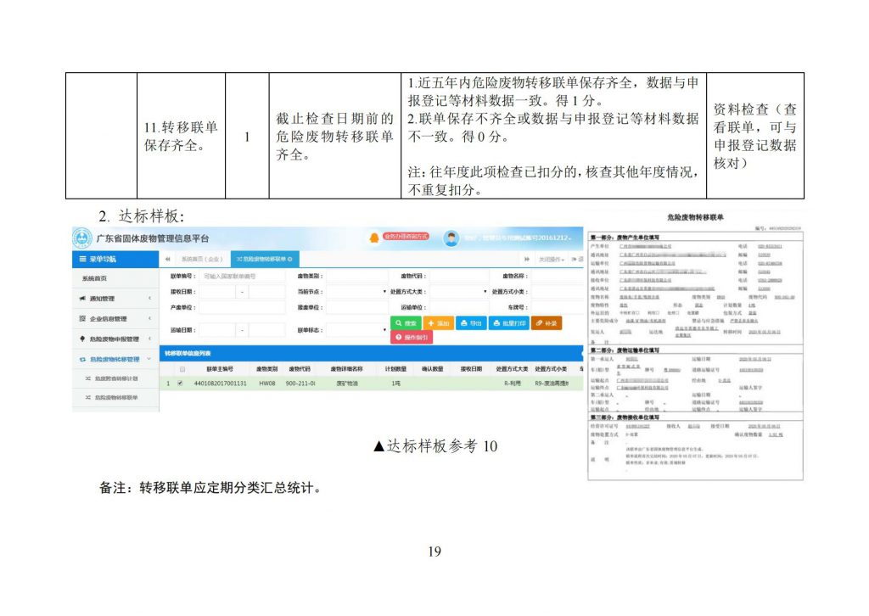The width and height of the screenshot is (869, 616).
Task: Open 系统首页 in the sidebar
Action: [x=94, y=278]
